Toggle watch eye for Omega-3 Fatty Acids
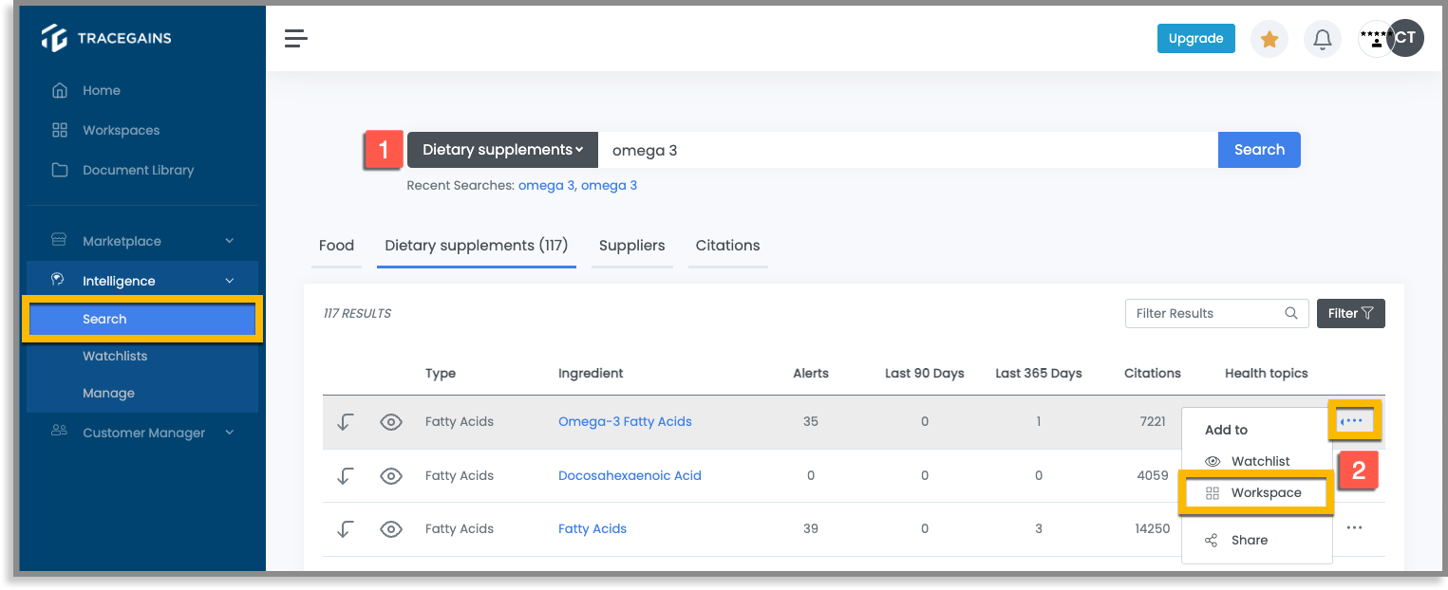The width and height of the screenshot is (1448, 590). [x=391, y=422]
